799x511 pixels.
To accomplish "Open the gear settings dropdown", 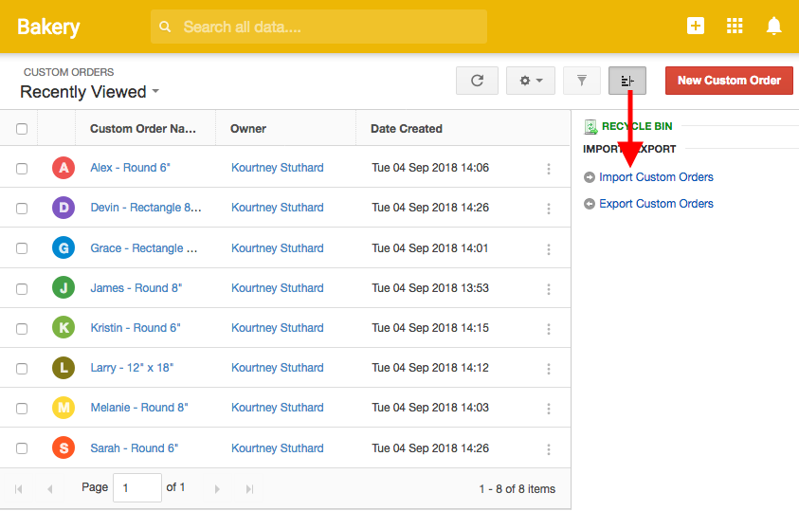I will coord(531,81).
